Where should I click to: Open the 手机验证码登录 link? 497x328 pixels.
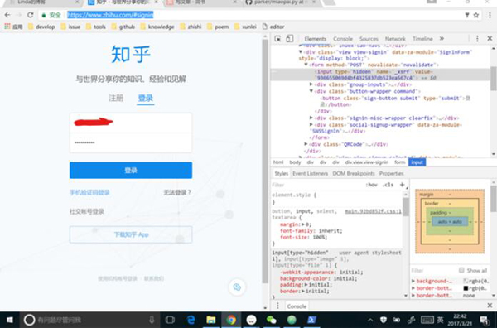coord(89,192)
